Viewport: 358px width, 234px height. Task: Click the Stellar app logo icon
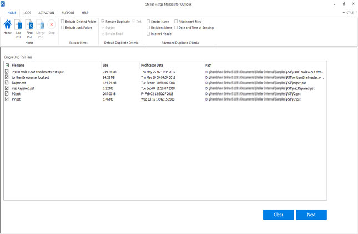(3, 4)
